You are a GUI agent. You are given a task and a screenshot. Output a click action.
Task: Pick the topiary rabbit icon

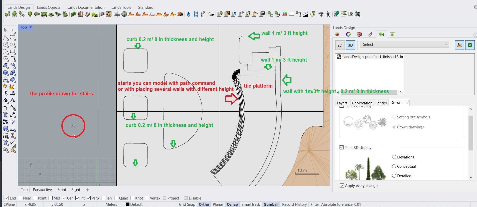65,14
